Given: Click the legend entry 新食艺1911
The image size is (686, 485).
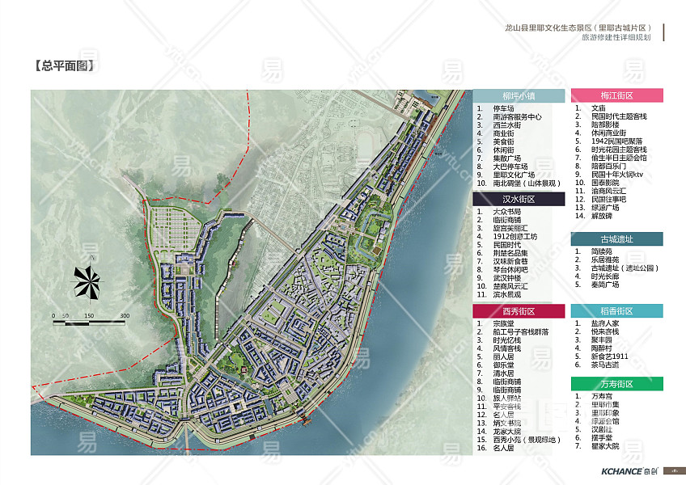Looking at the screenshot, I should coord(610,356).
